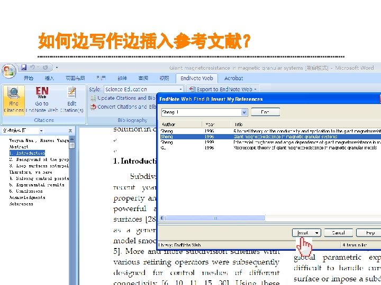
Task: Click the Cancel button
Action: 338,233
